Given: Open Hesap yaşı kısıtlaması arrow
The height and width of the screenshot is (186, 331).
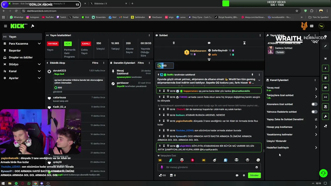Looking at the screenshot, I should click(316, 127).
